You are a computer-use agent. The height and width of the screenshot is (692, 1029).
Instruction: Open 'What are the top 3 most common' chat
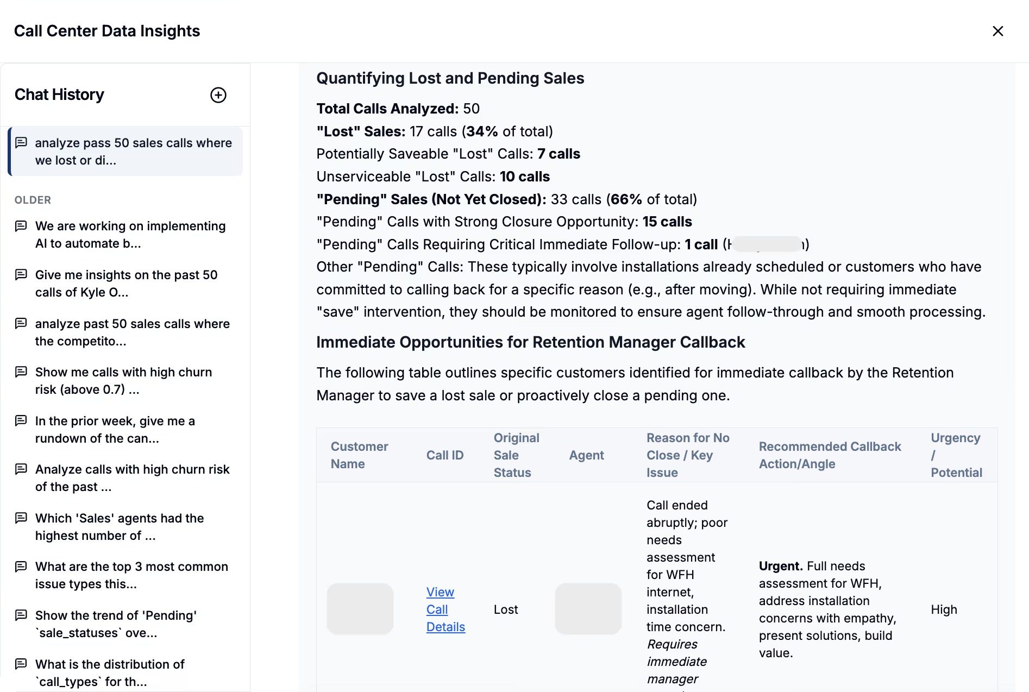[131, 575]
